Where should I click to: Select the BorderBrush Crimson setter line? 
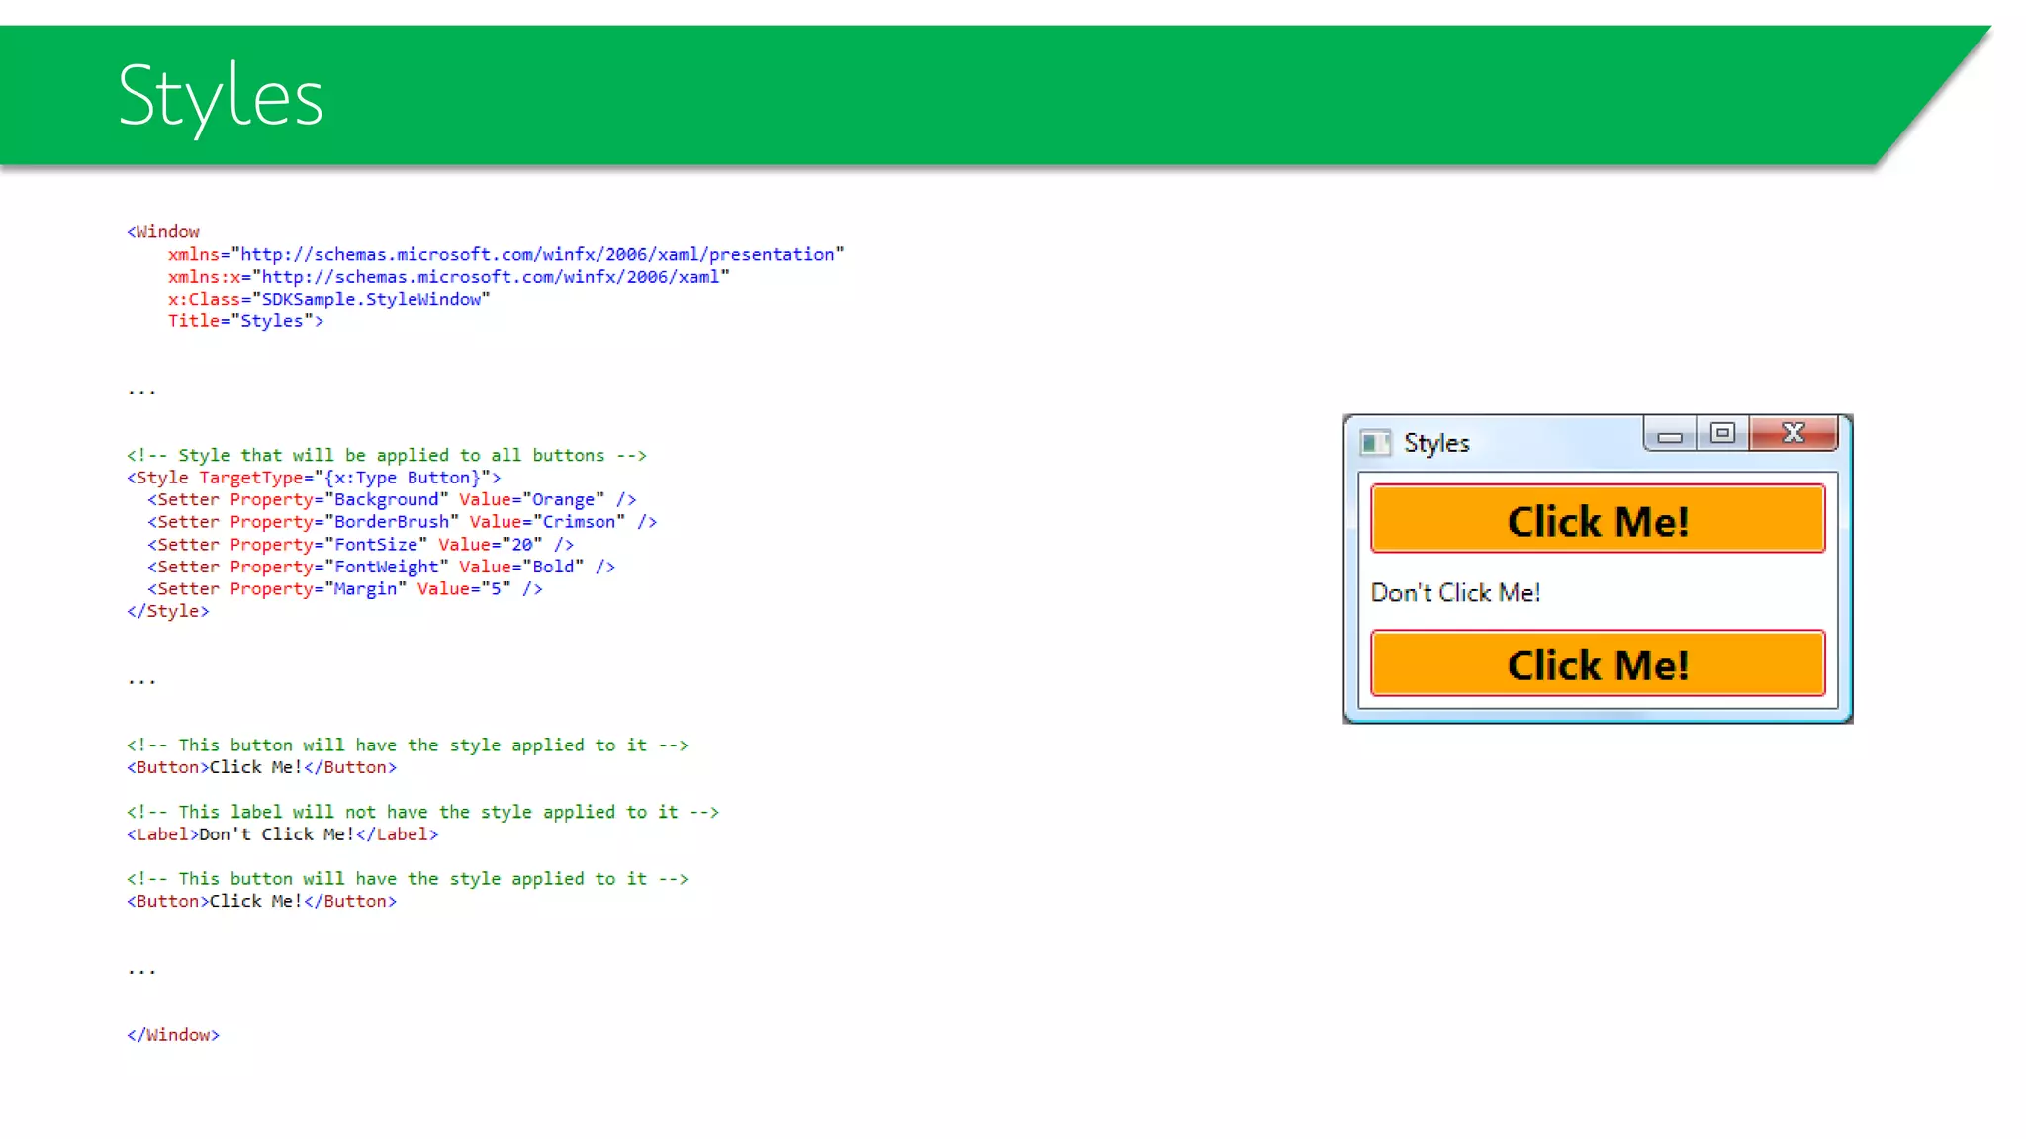point(402,522)
